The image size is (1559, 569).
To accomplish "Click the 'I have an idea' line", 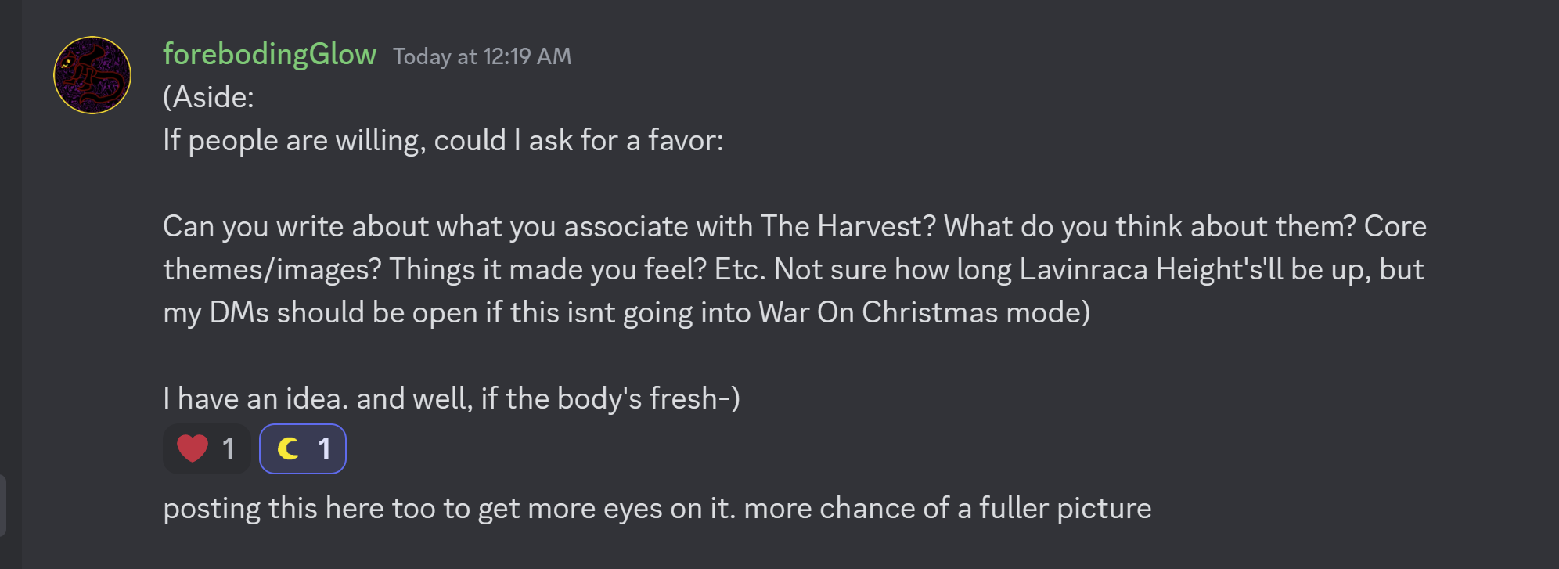I will pos(254,399).
